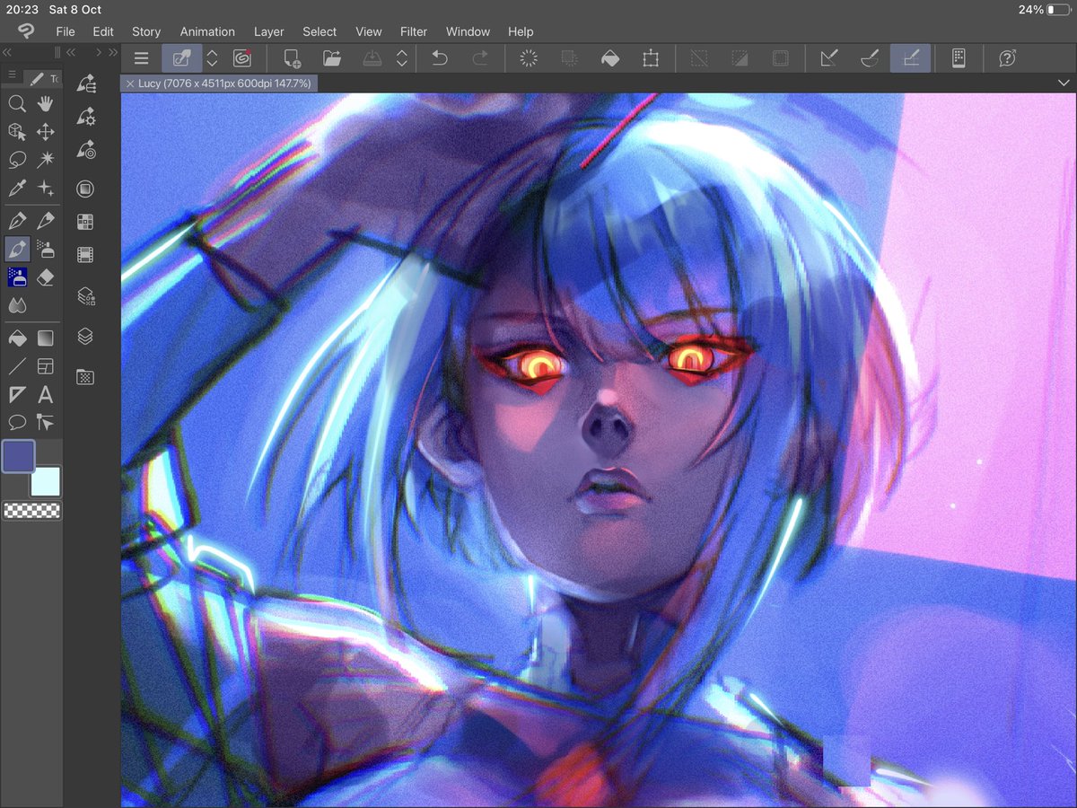Open the Filter menu
Viewport: 1077px width, 808px height.
click(414, 31)
